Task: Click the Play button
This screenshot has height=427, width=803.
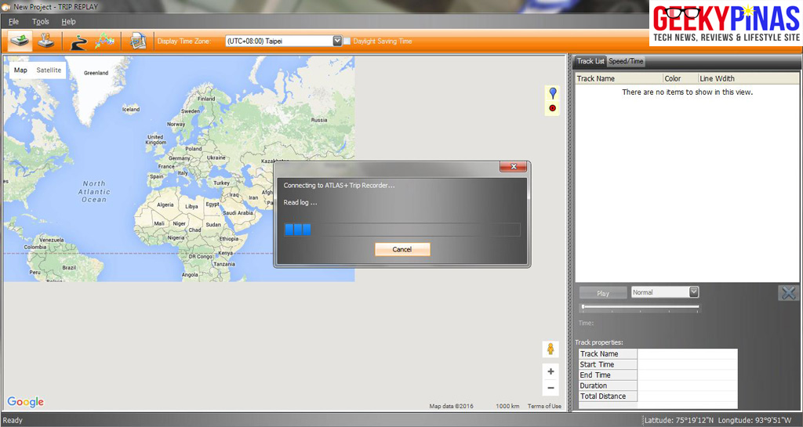Action: pyautogui.click(x=603, y=293)
